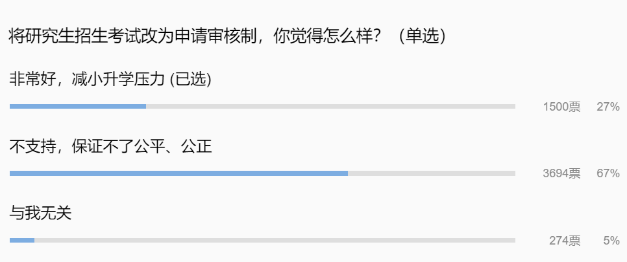Click the 1500票 vote count
Screen dimensions: 627x262
(x=561, y=107)
